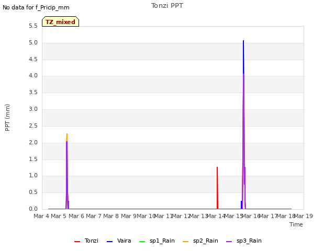This screenshot has height=251, width=335.
Task: Toggle the sp3_Rain legend entry
Action: 244,241
